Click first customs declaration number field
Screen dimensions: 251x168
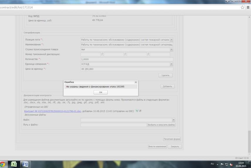click(x=91, y=54)
